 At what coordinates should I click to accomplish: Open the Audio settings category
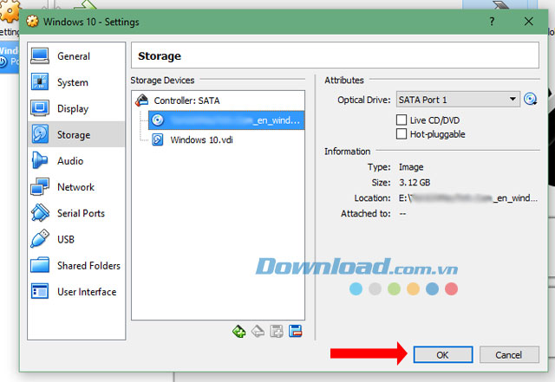(x=76, y=161)
